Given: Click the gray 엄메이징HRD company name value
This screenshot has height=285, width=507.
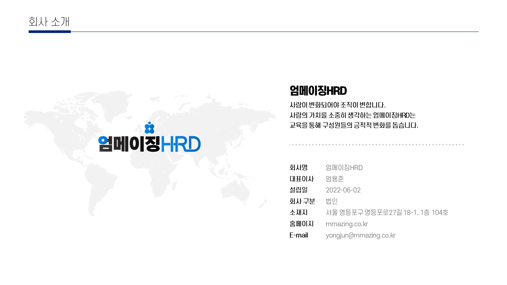Looking at the screenshot, I should (344, 168).
